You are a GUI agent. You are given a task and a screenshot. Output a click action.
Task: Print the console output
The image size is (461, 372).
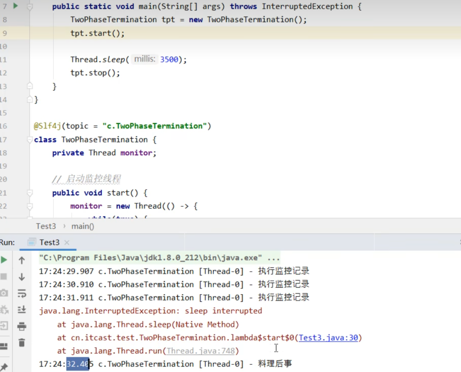[x=22, y=327]
